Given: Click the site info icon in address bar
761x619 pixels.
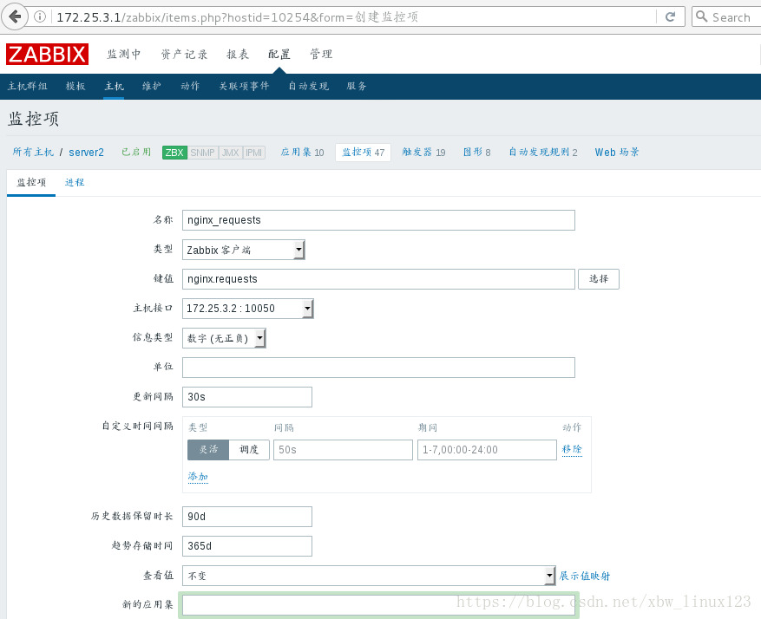Looking at the screenshot, I should (40, 17).
